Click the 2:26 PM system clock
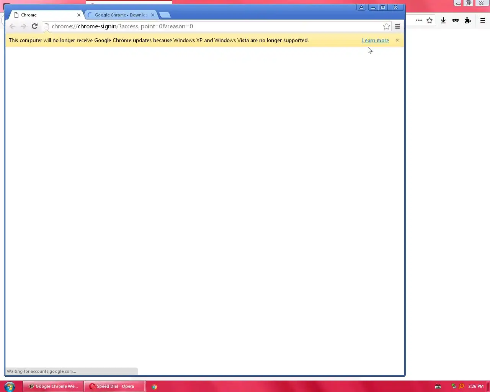 (x=476, y=386)
